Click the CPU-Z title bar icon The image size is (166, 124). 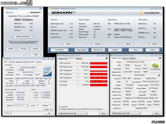point(4,59)
